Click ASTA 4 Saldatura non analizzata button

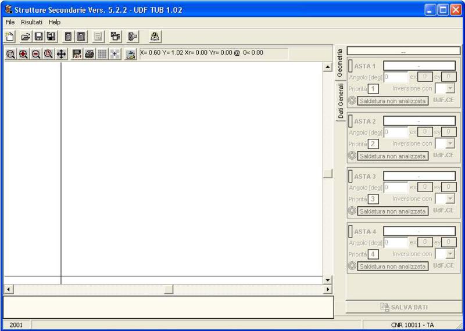pyautogui.click(x=393, y=266)
